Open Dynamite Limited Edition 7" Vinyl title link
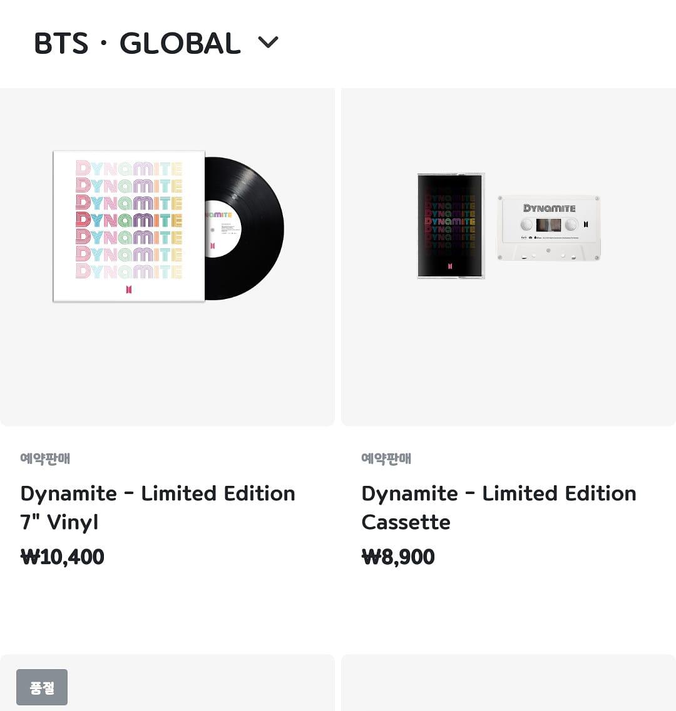The image size is (676, 711). (158, 507)
